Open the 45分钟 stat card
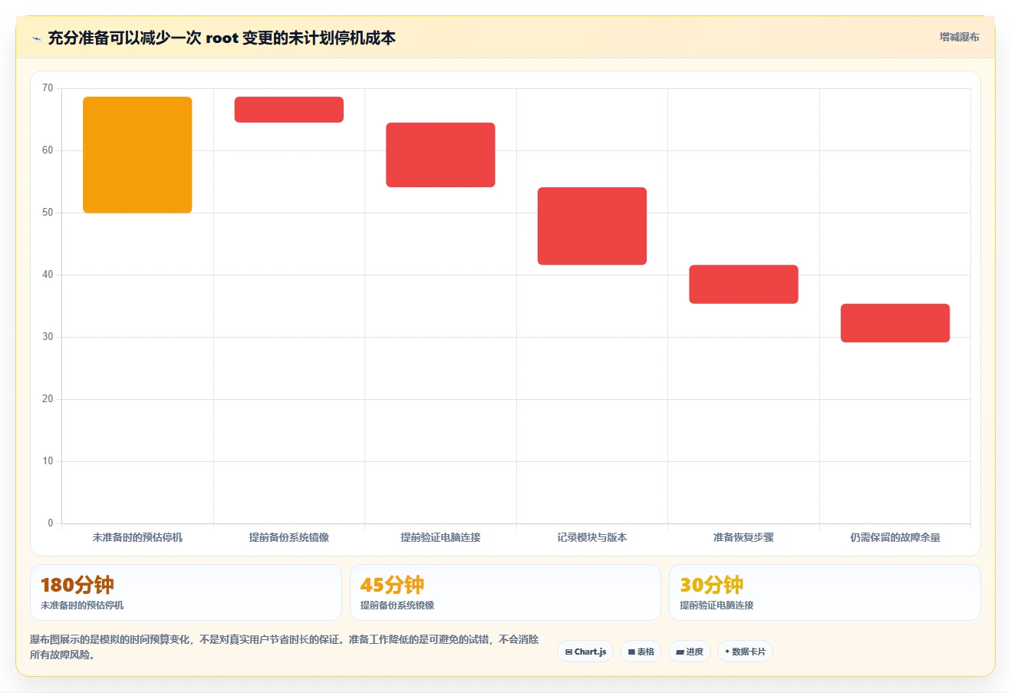The width and height of the screenshot is (1011, 693). tap(505, 592)
